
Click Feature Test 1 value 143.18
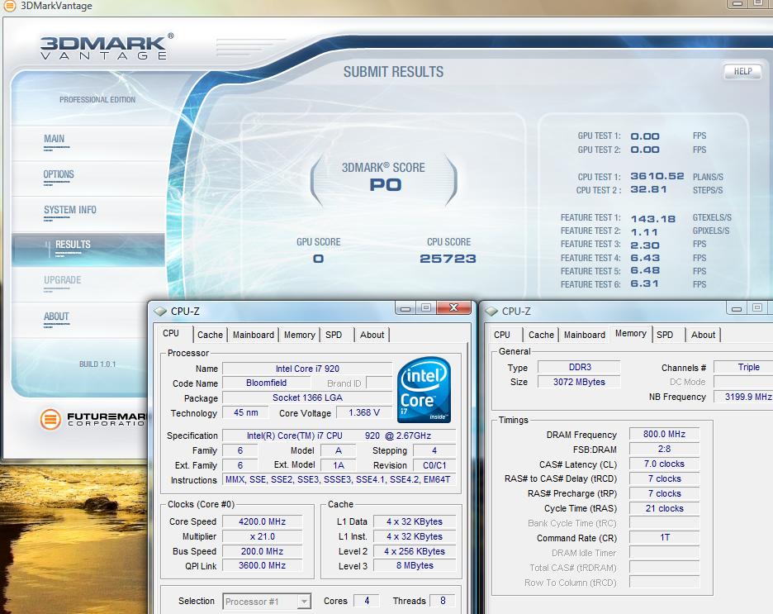tap(653, 218)
